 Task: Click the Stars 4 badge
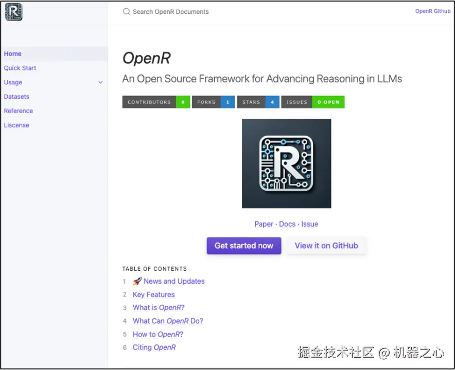click(x=258, y=102)
